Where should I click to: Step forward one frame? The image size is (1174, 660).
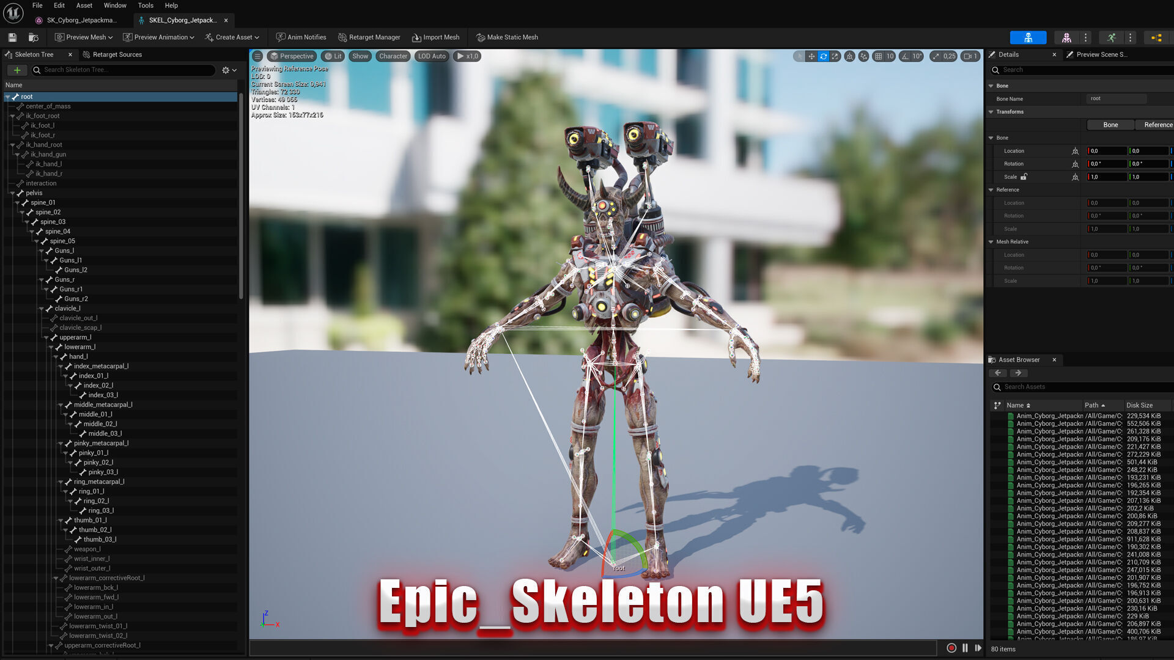978,648
